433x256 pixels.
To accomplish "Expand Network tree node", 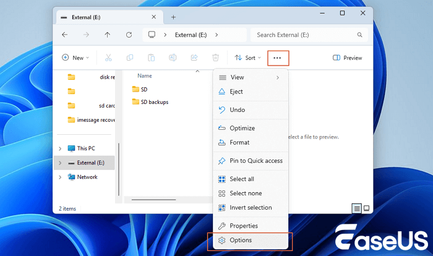I will pyautogui.click(x=60, y=177).
